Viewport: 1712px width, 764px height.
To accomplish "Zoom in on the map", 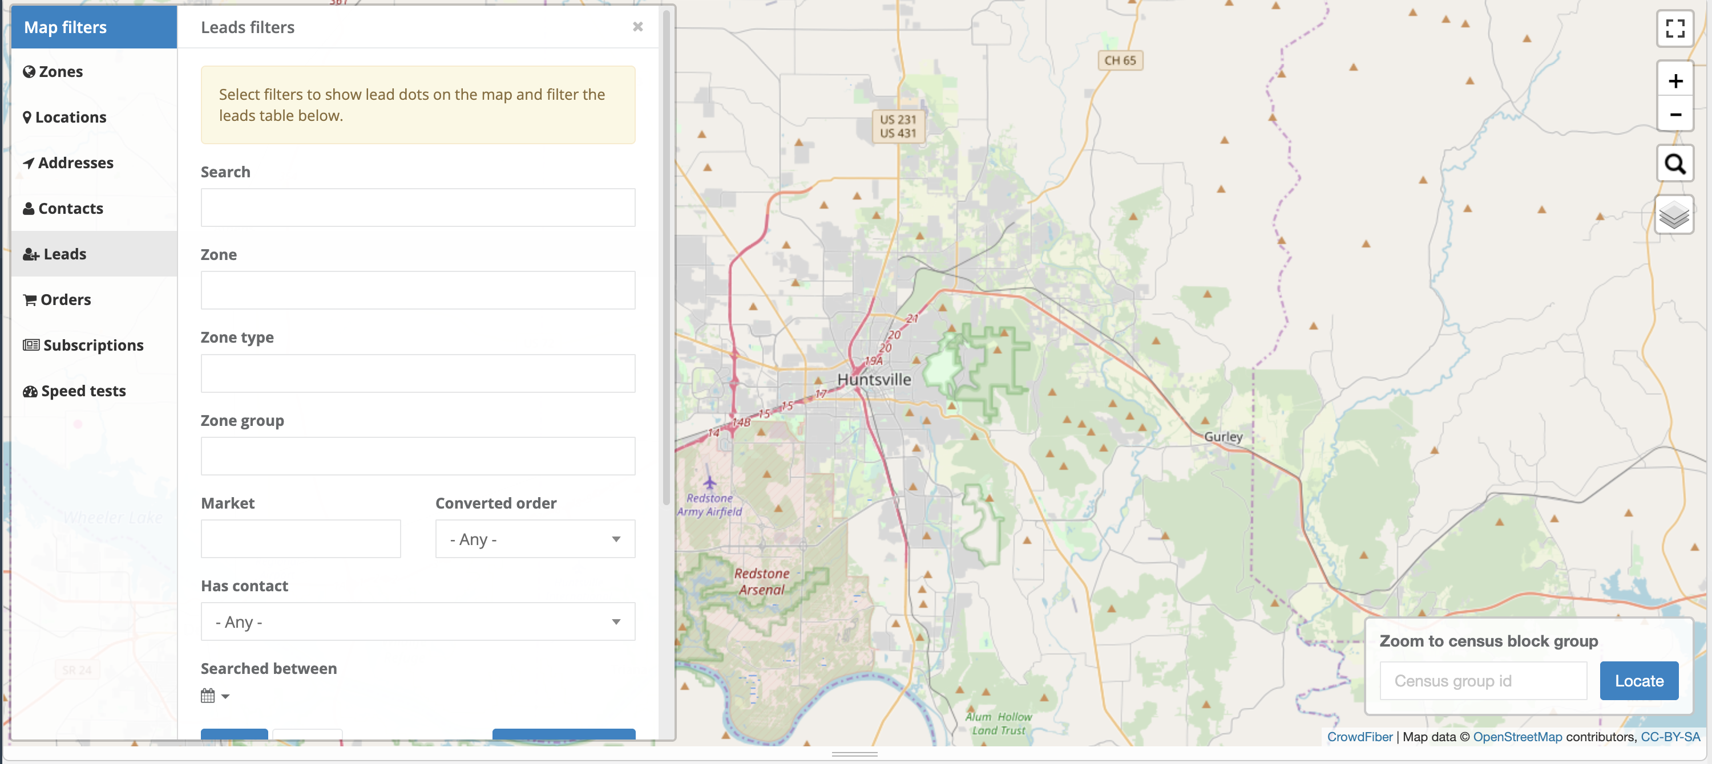I will [x=1674, y=81].
